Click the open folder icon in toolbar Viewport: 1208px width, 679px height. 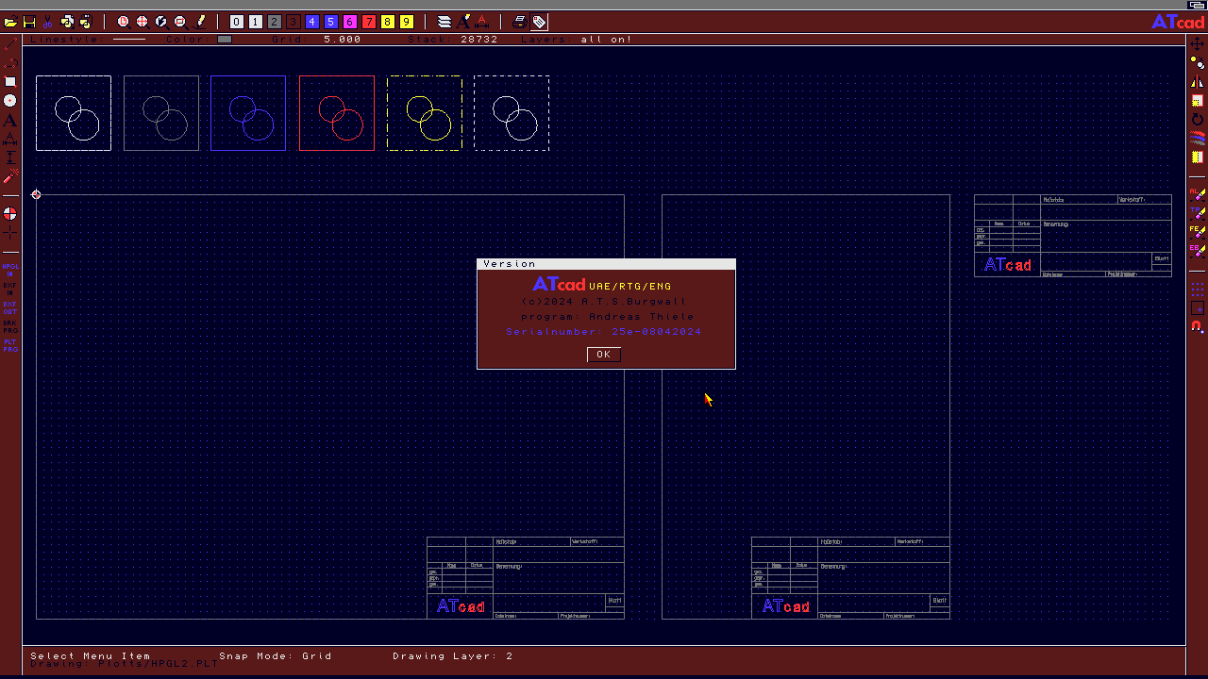coord(10,22)
